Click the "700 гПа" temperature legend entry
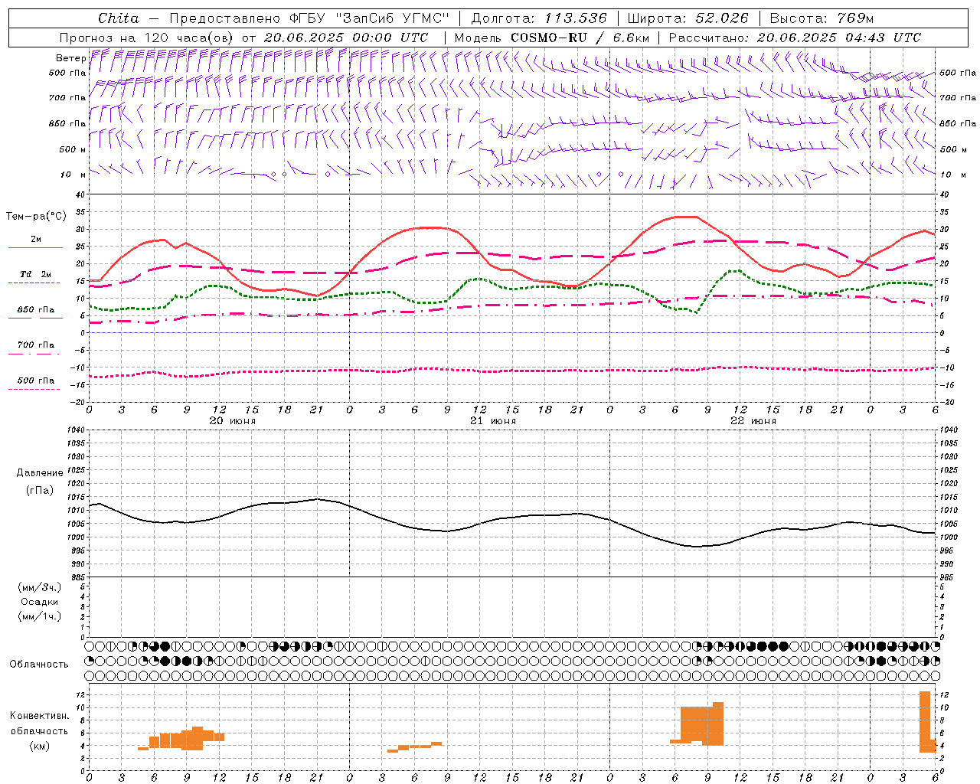 point(36,345)
